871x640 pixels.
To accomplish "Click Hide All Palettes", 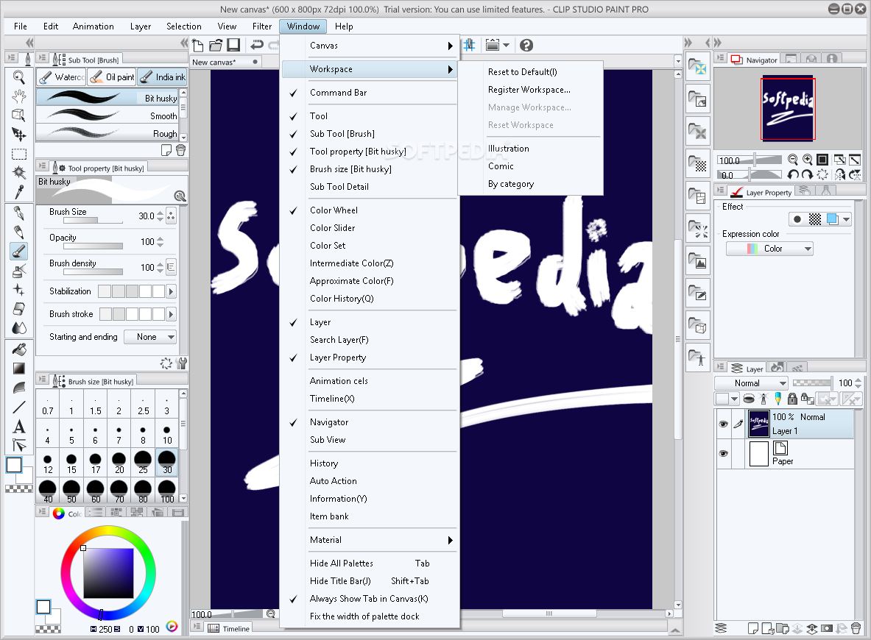I will 370,563.
